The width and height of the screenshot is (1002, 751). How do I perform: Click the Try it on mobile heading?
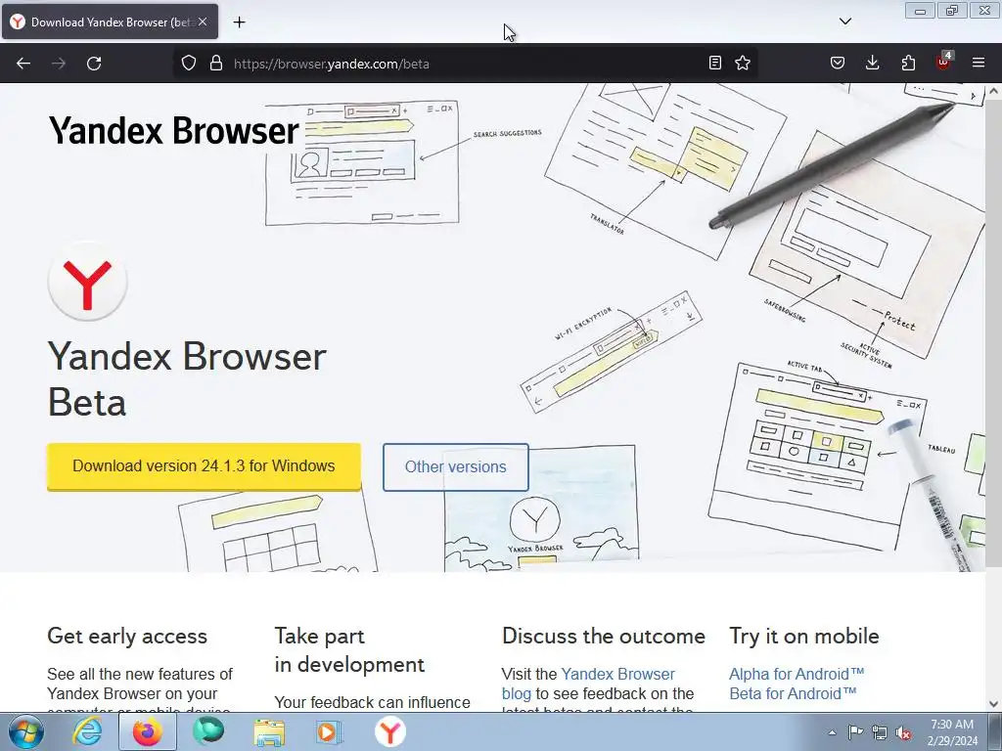point(804,636)
